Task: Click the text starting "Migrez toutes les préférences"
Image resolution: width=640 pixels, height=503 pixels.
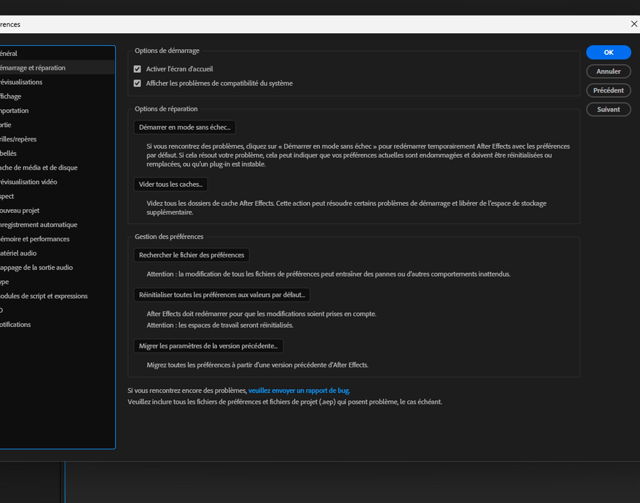Action: coord(257,365)
